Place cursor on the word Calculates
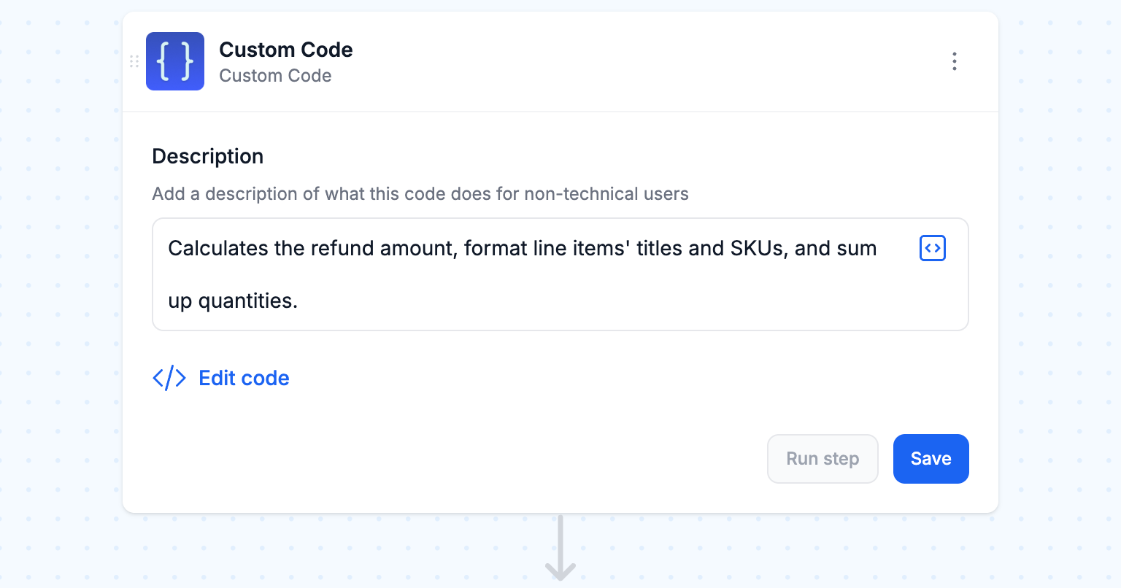1121x588 pixels. (218, 249)
